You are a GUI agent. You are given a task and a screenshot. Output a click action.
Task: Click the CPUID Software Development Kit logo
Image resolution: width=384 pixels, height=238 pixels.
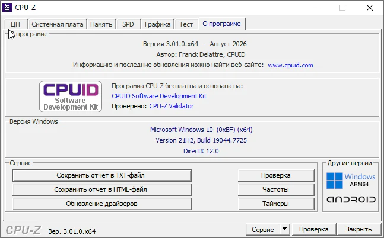[x=71, y=97]
